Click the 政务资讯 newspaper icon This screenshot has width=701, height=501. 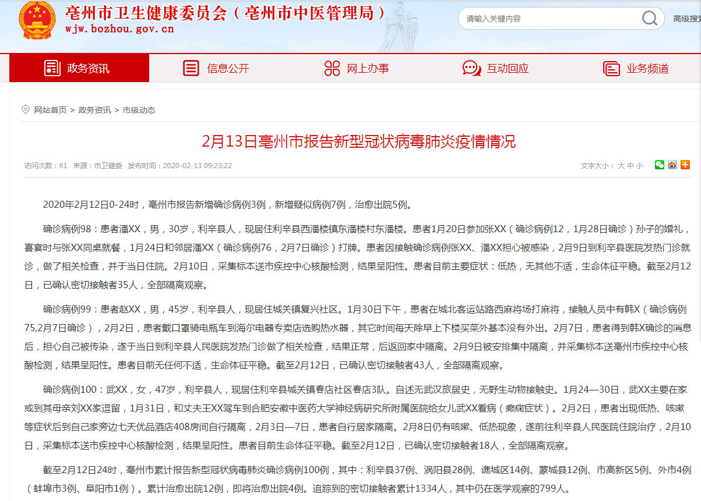point(52,68)
